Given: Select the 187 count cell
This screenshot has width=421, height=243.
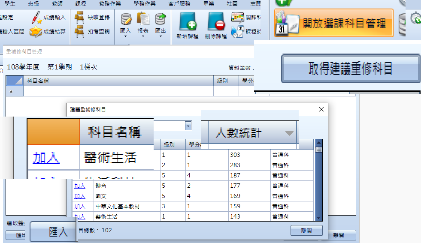Looking at the screenshot, I should (x=249, y=175).
